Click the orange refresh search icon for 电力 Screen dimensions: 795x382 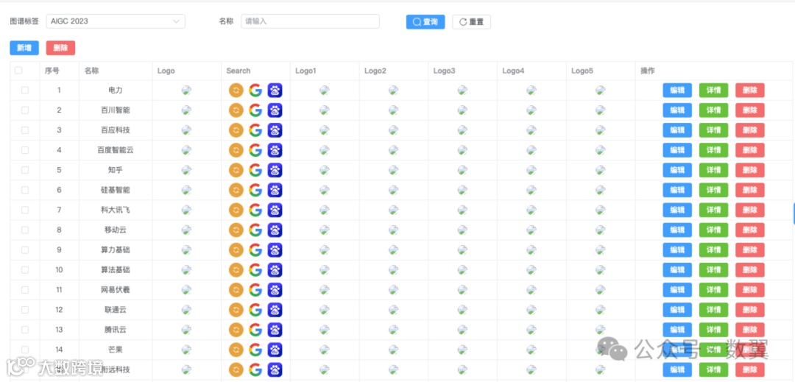236,91
